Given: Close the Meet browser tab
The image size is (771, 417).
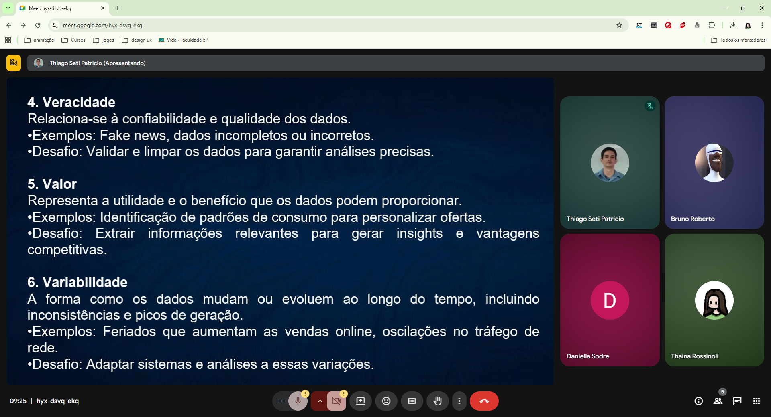Looking at the screenshot, I should click(102, 8).
